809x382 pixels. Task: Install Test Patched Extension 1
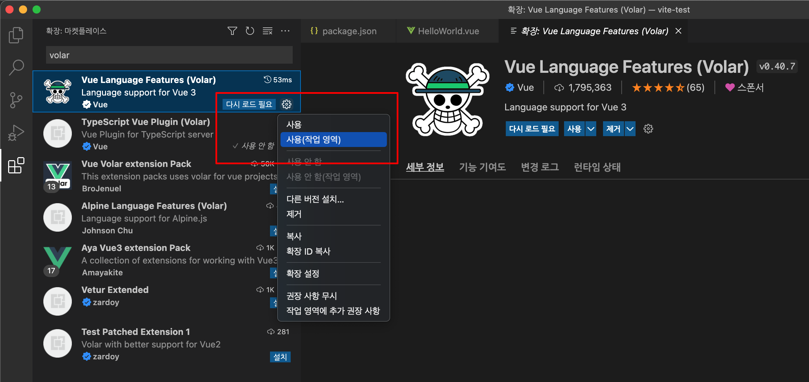pos(280,357)
